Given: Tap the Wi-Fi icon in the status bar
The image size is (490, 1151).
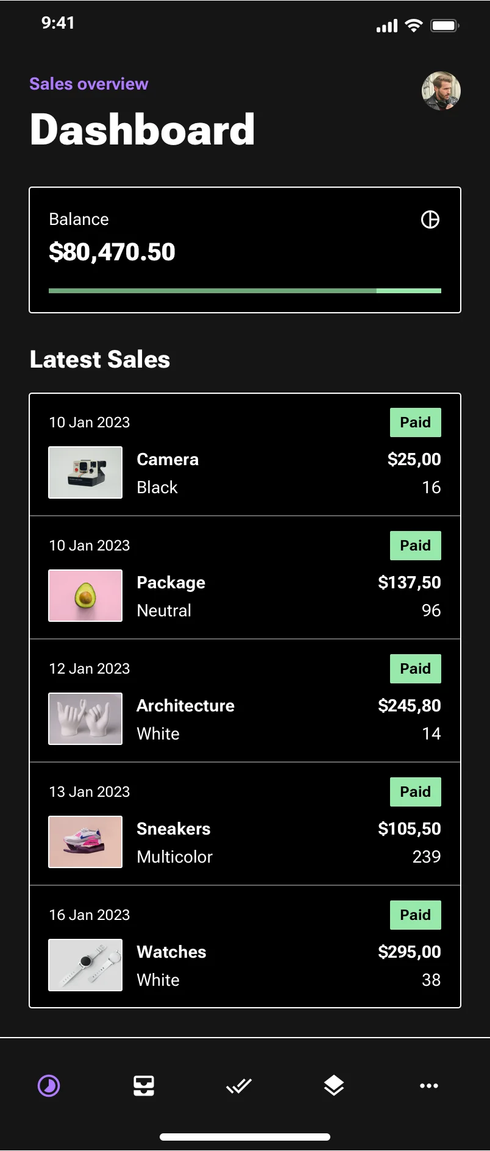Looking at the screenshot, I should [x=415, y=25].
